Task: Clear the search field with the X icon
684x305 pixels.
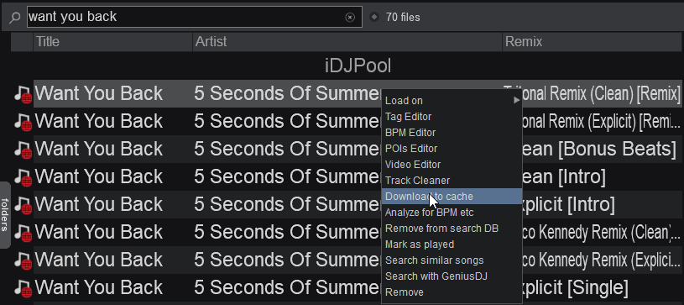Action: pyautogui.click(x=350, y=17)
